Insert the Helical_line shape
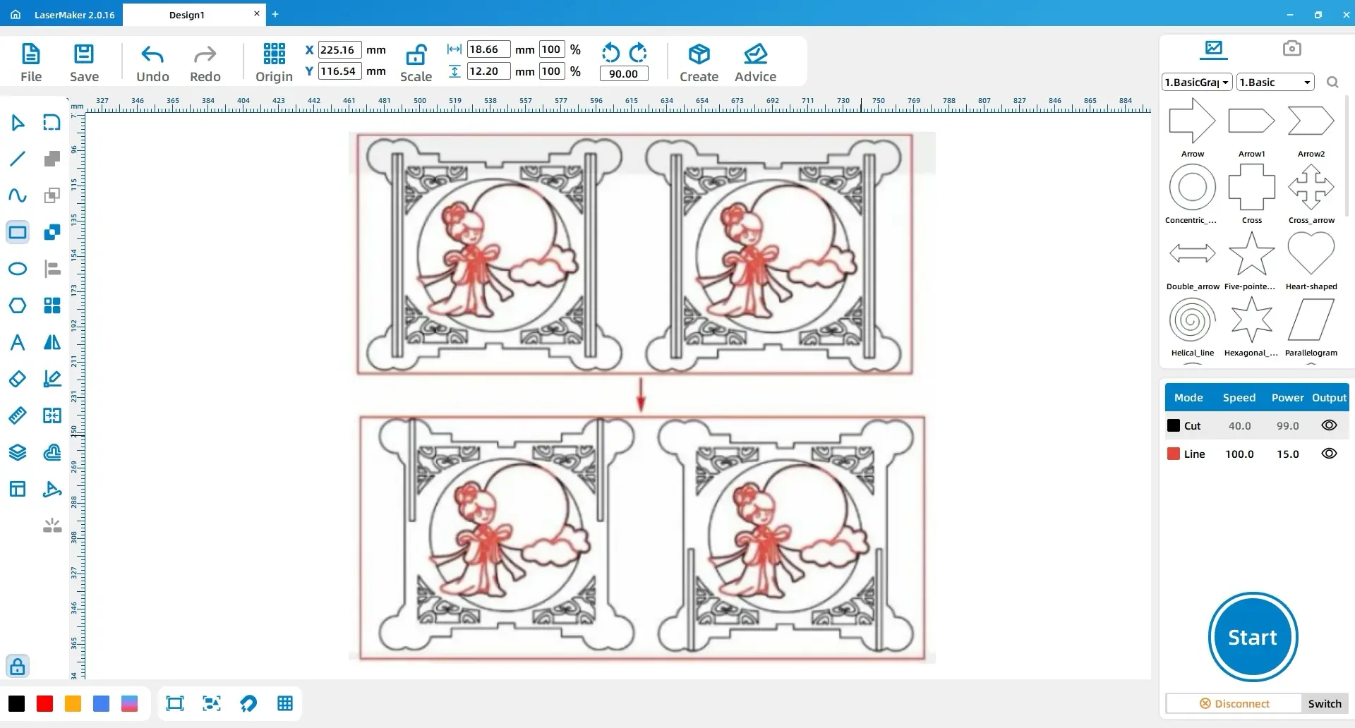This screenshot has width=1355, height=728. [1192, 327]
